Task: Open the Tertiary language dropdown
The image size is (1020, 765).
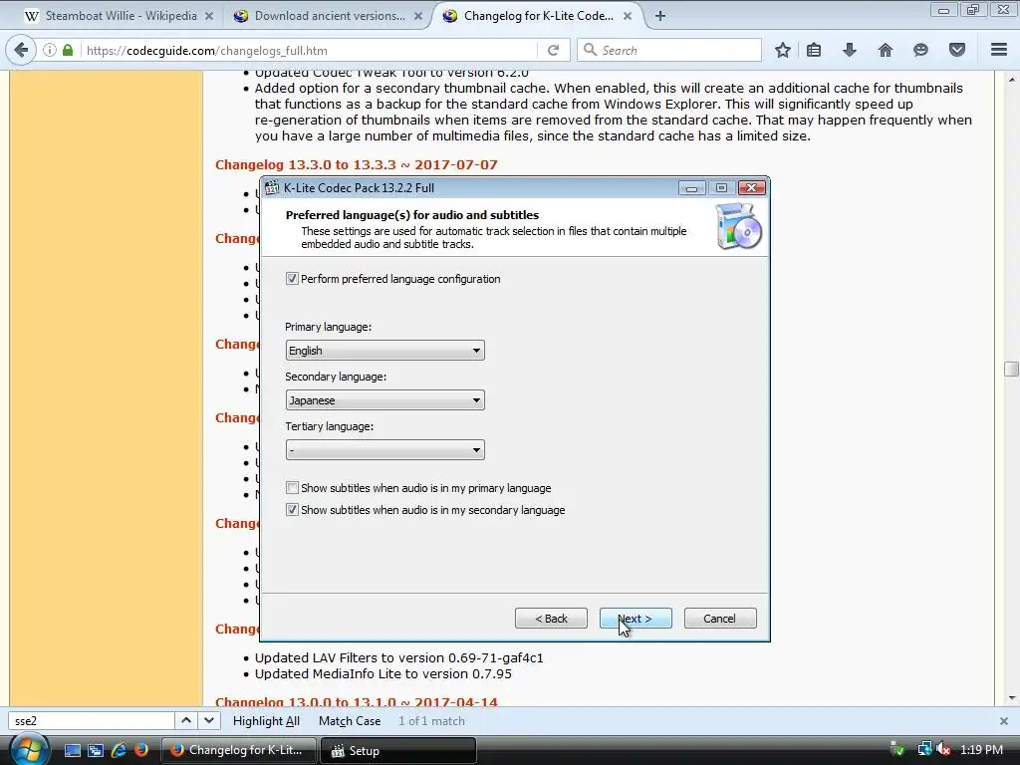Action: tap(385, 450)
